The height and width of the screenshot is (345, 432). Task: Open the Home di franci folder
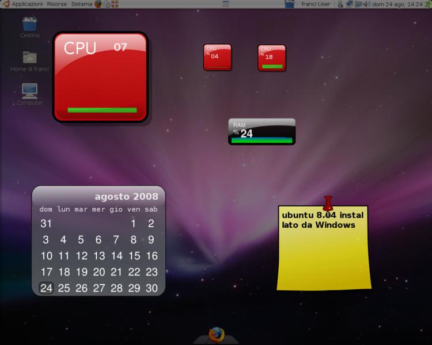coord(30,58)
